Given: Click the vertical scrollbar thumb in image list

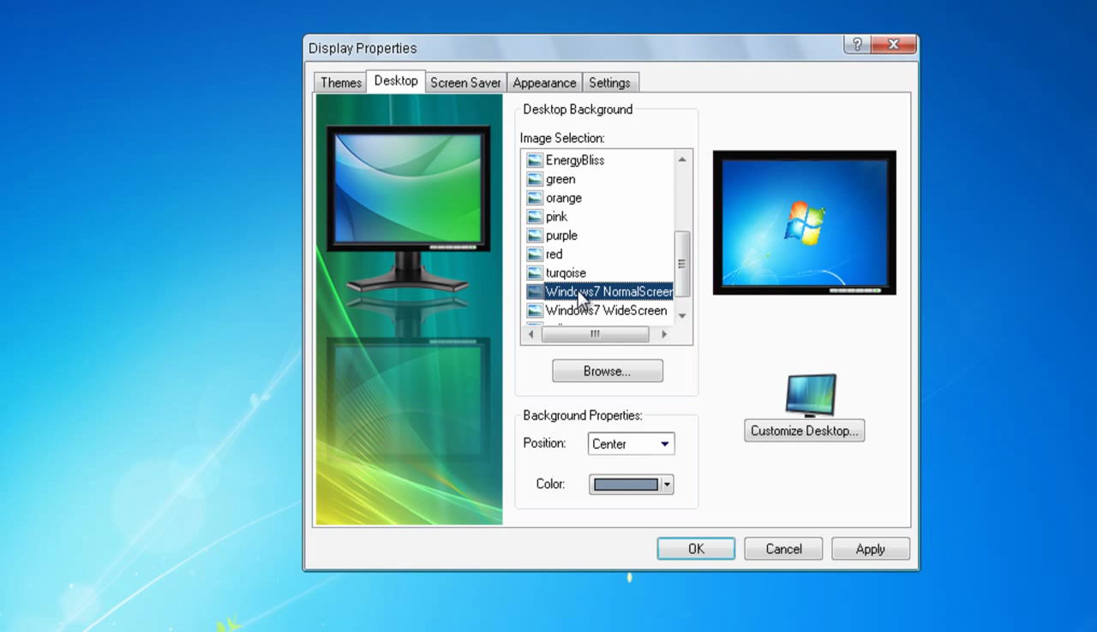Looking at the screenshot, I should (x=682, y=264).
